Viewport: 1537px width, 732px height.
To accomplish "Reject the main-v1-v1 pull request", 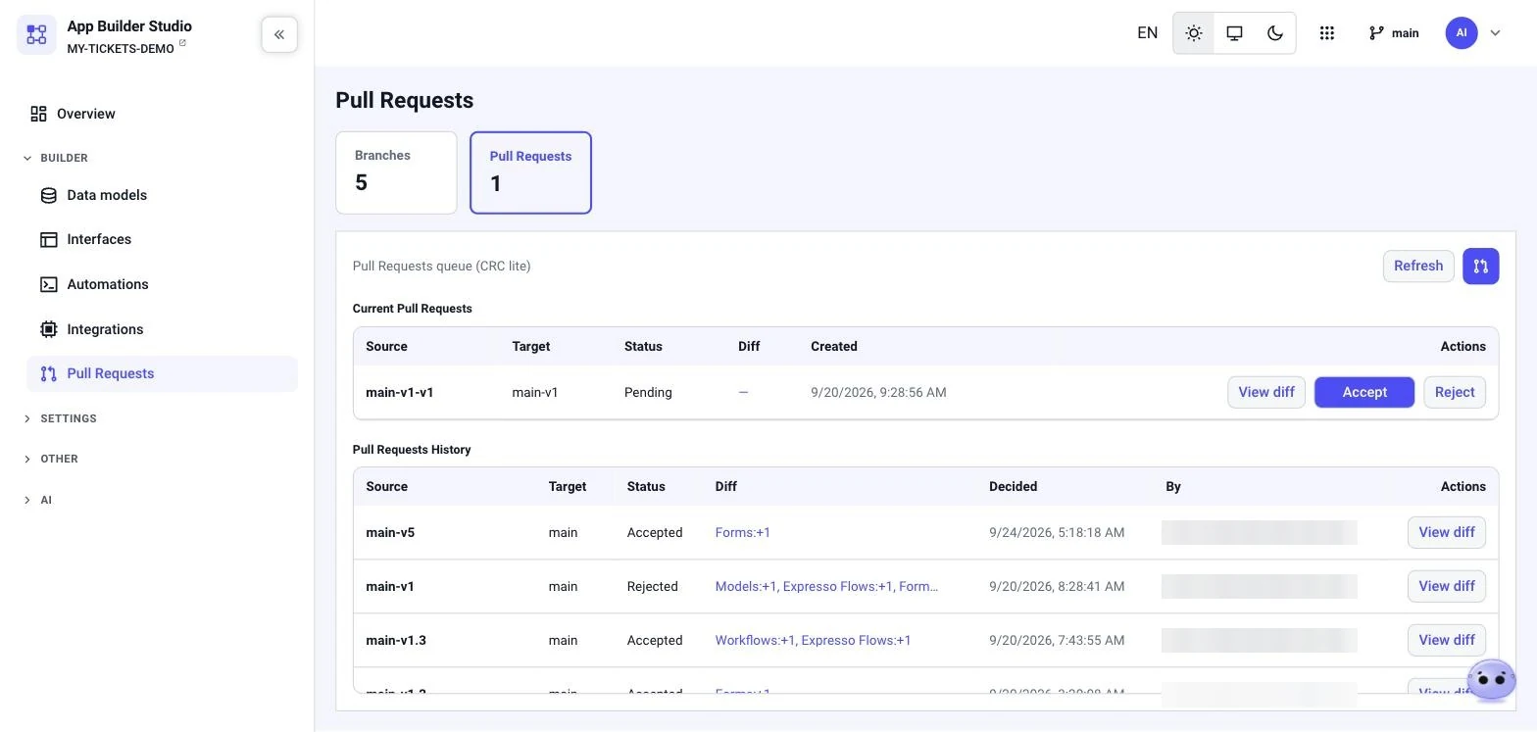I will point(1454,392).
